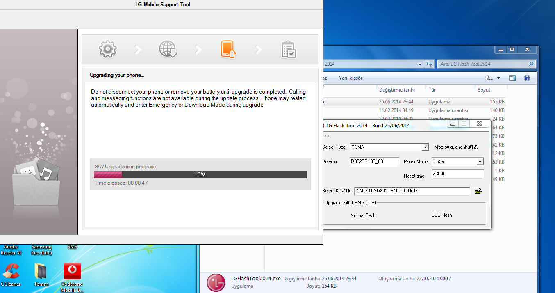Click the "140 KB" size cell
This screenshot has height=293, width=555.
497,110
